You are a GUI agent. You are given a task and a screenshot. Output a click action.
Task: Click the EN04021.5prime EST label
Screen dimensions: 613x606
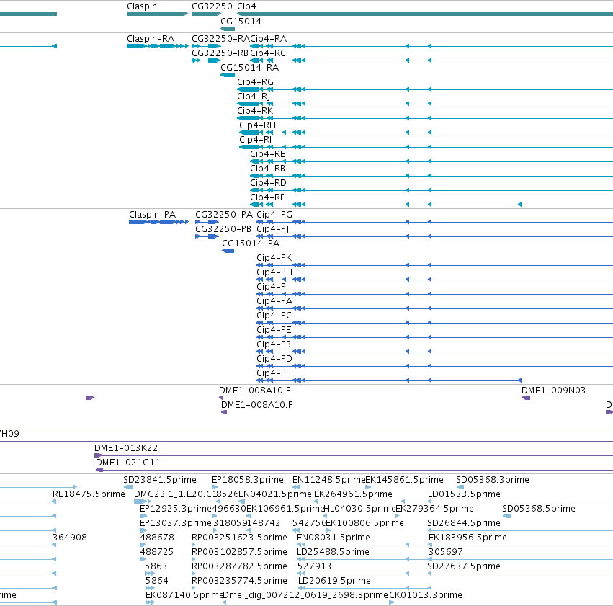tap(275, 494)
